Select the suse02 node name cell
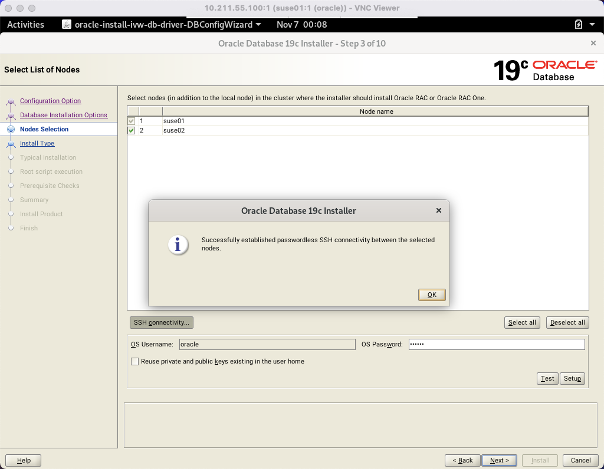The image size is (604, 469). point(376,130)
